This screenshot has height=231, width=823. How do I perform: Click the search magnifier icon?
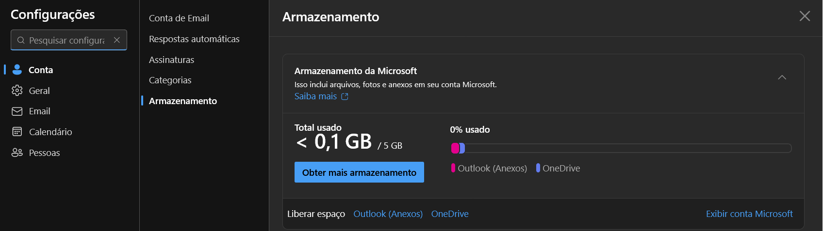(21, 40)
